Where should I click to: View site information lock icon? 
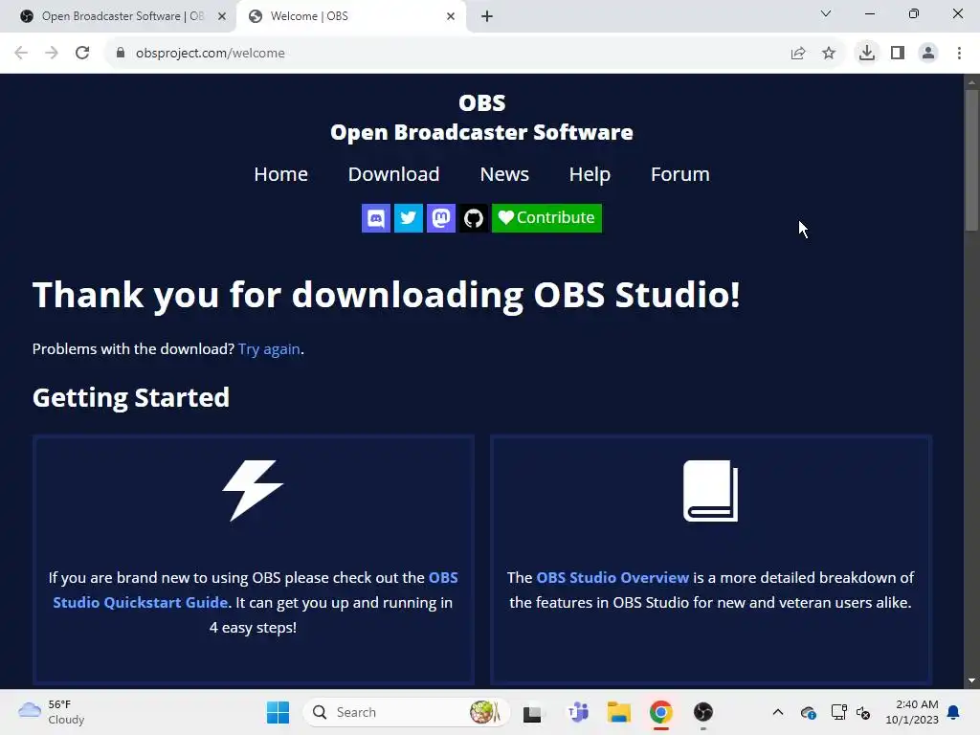tap(121, 54)
